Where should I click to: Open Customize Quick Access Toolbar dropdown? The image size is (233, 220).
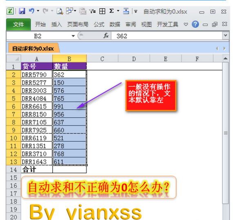coord(135,11)
